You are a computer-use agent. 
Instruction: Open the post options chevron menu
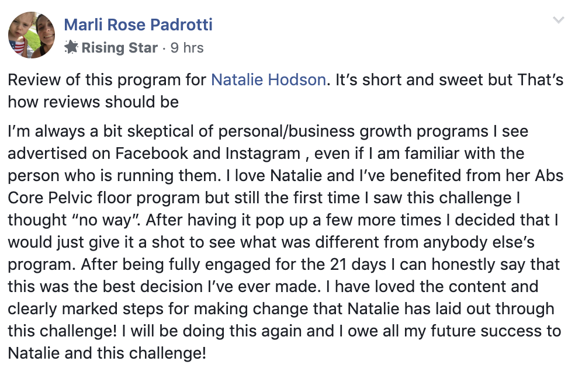[x=558, y=20]
